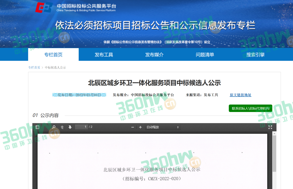
Task: Go to previous PDF page
Action: (x=62, y=127)
